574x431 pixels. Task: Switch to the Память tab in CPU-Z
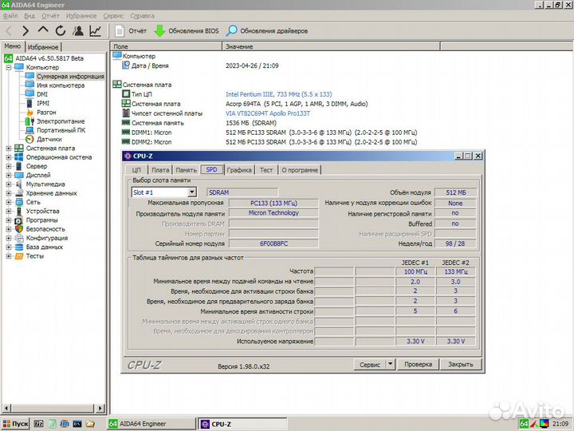coord(186,170)
